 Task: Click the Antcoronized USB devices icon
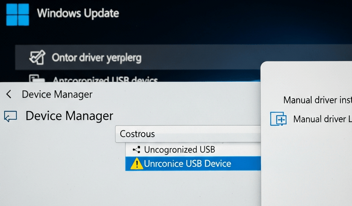point(37,80)
